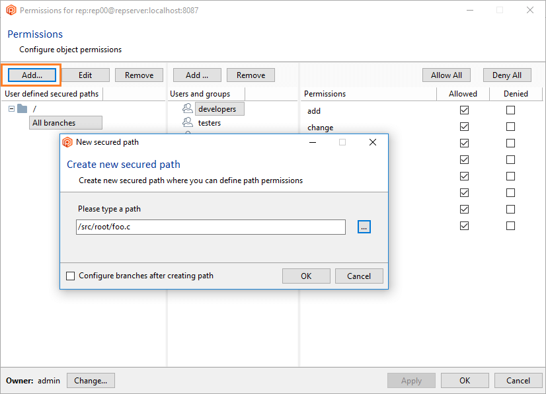The image size is (546, 394).
Task: Check Denied for change permission
Action: [x=510, y=126]
